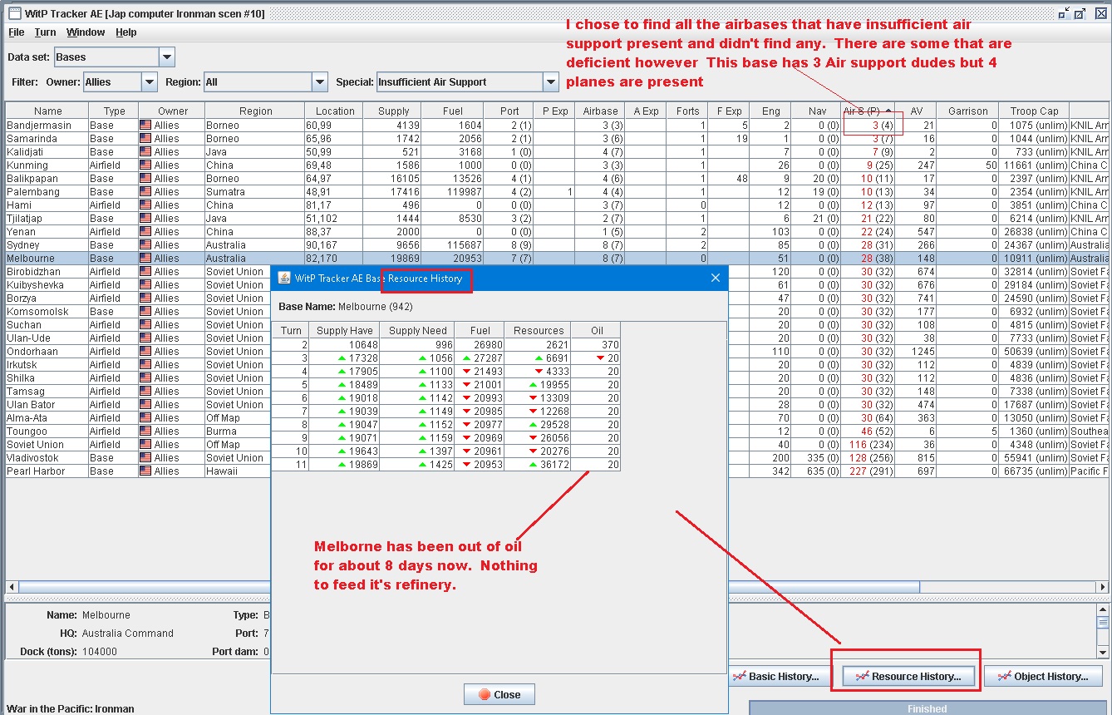The height and width of the screenshot is (715, 1112).
Task: Click the flag icon in the Melbourne row
Action: 145,259
